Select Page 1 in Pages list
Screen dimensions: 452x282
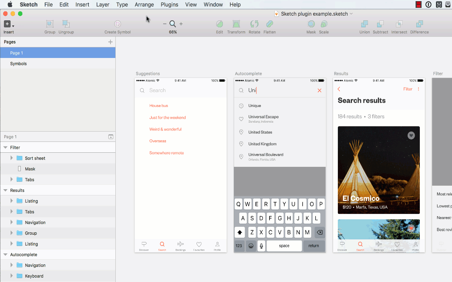coord(58,53)
